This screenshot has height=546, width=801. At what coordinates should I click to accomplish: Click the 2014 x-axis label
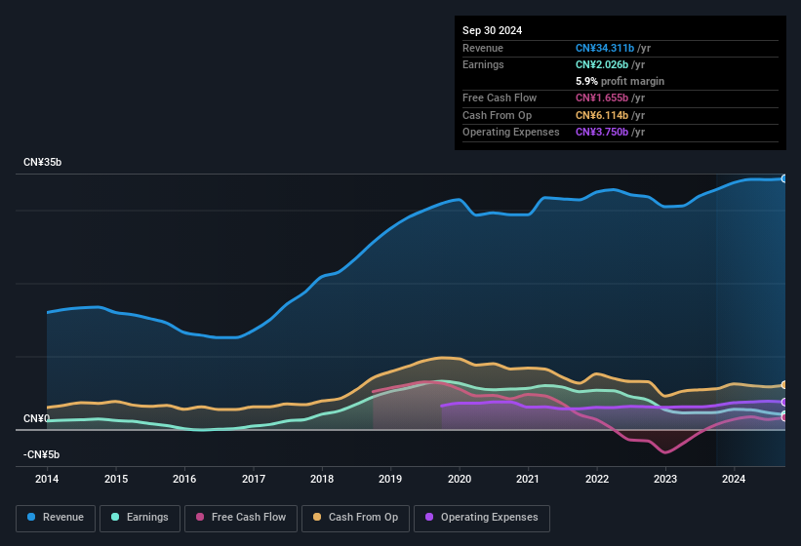click(x=47, y=479)
